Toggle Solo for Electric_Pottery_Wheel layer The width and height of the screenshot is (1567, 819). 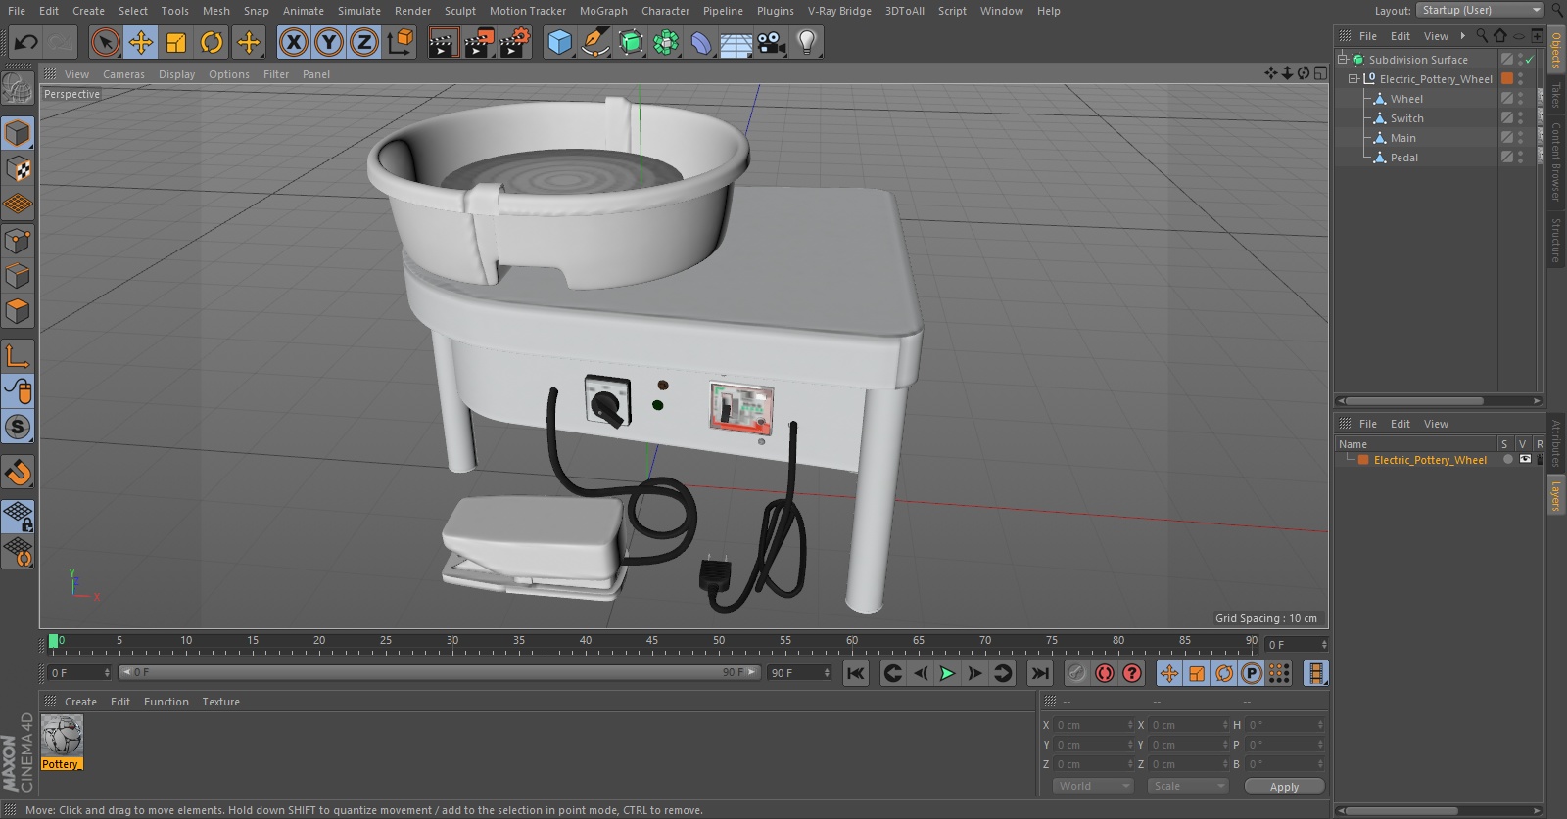(x=1508, y=460)
